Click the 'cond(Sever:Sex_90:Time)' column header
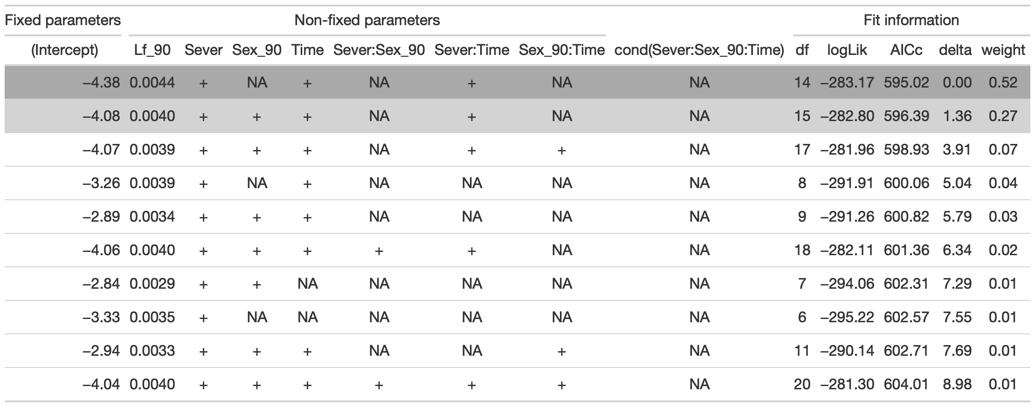The image size is (1035, 407). [699, 50]
